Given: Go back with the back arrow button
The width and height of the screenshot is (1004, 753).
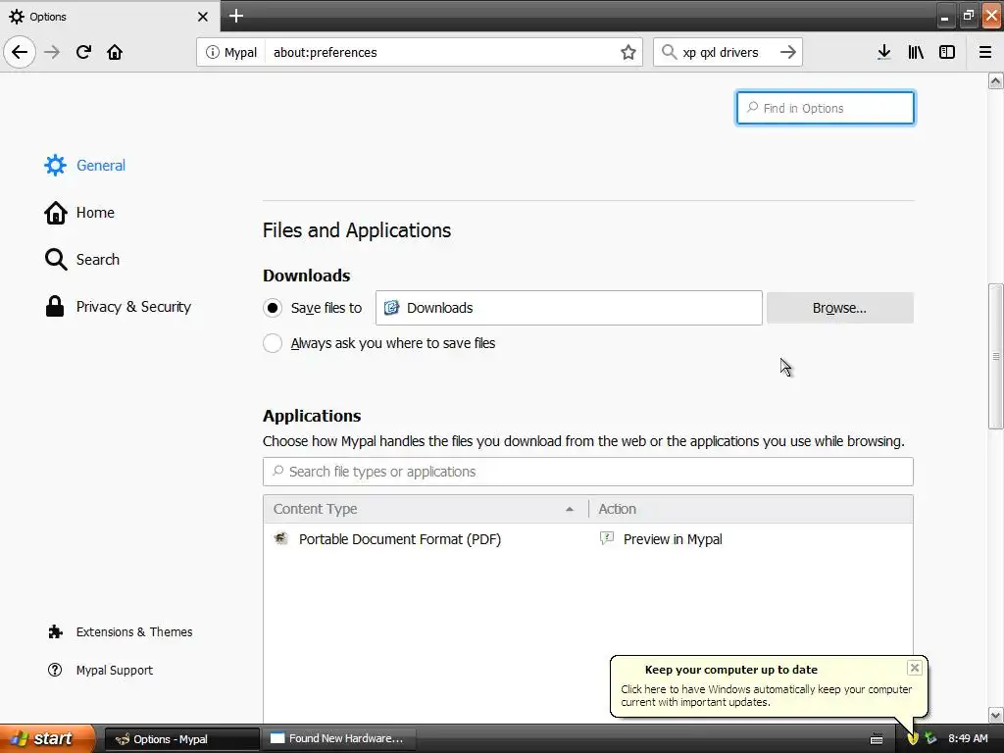Looking at the screenshot, I should tap(20, 52).
